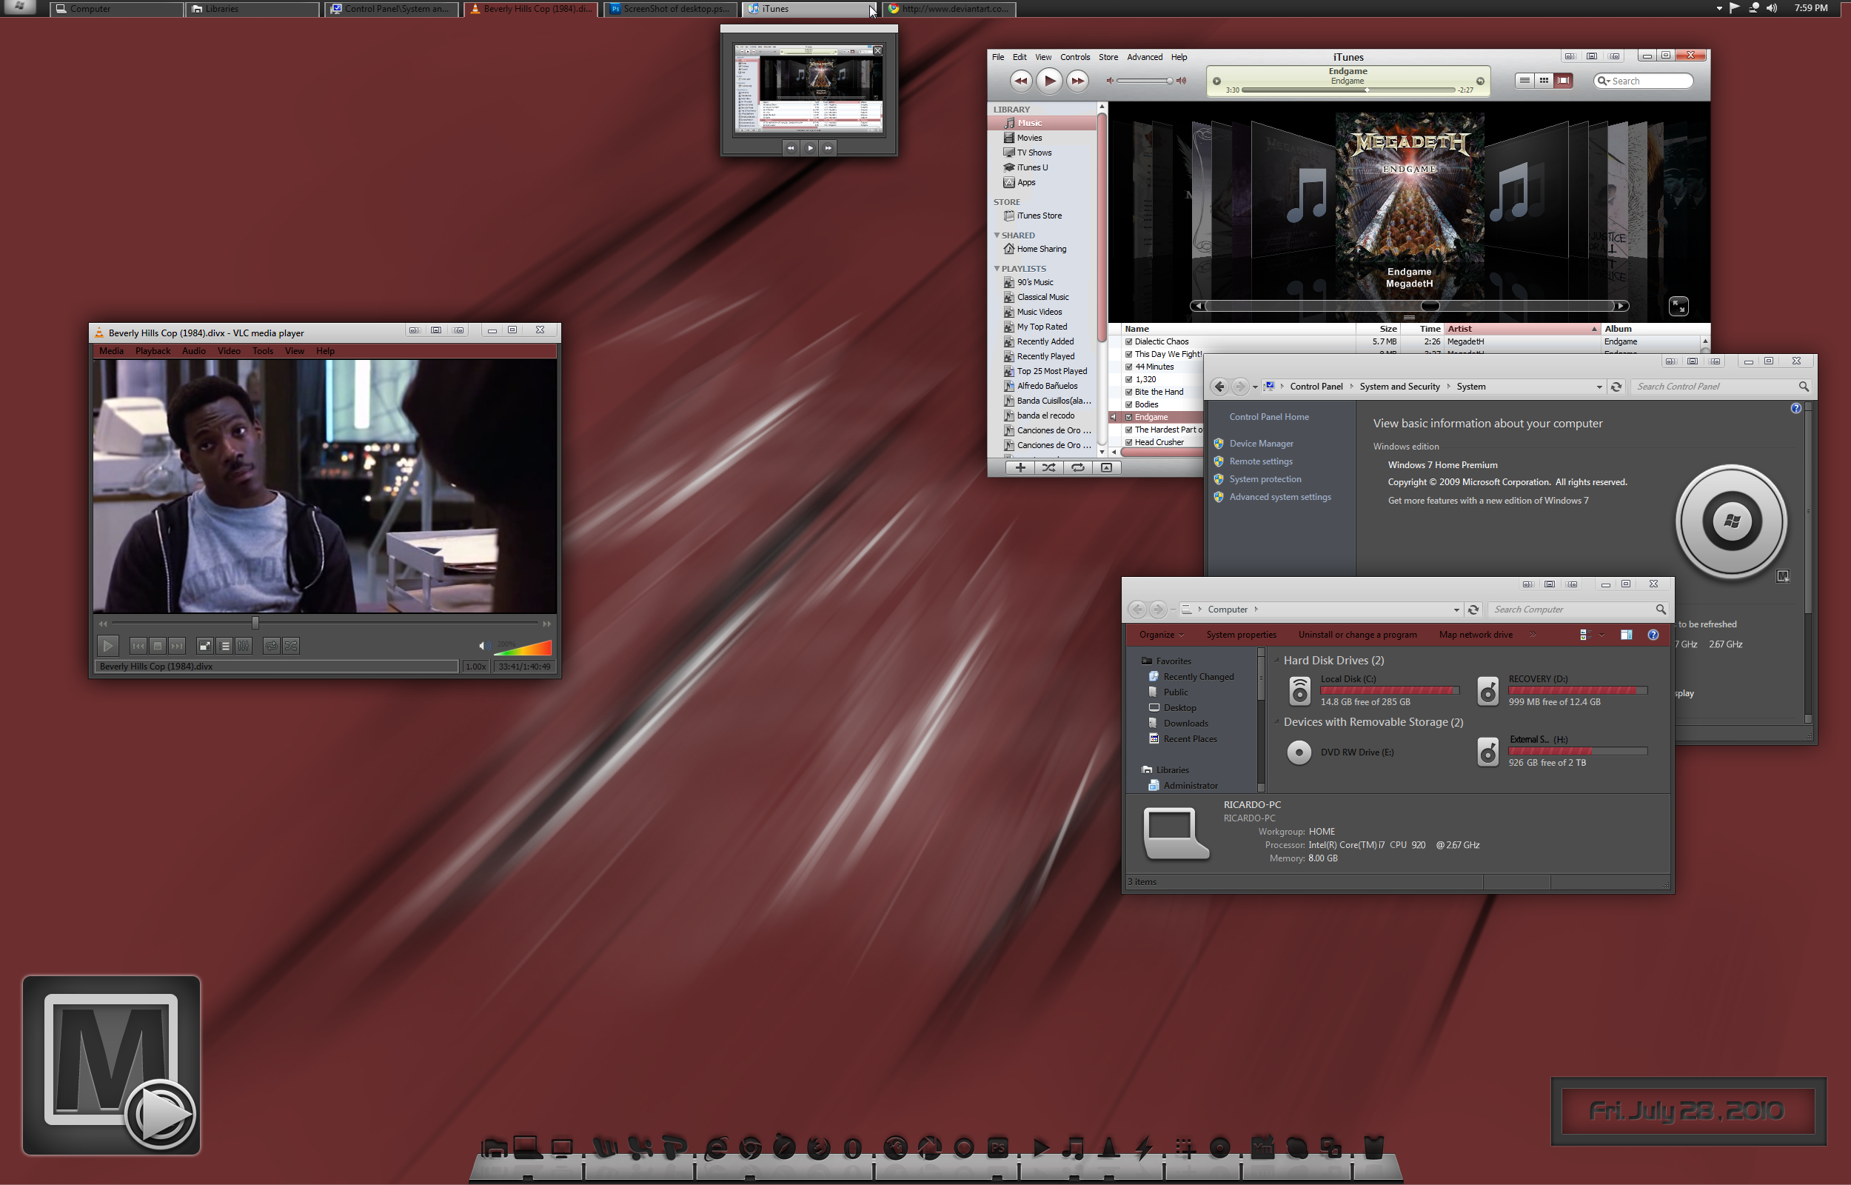1851x1185 pixels.
Task: Click the External S... drive icon
Action: 1487,750
